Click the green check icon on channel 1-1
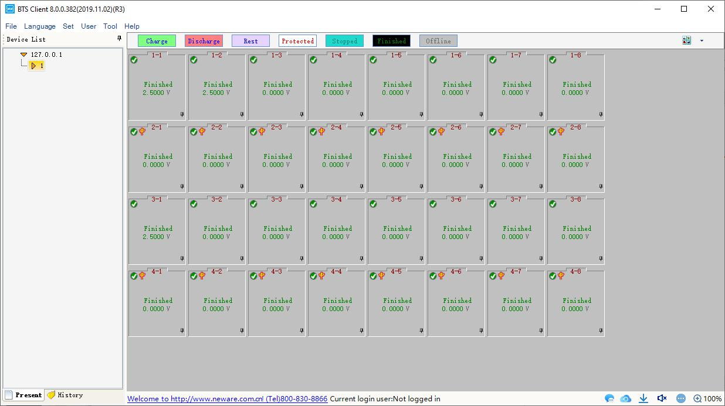 (134, 60)
